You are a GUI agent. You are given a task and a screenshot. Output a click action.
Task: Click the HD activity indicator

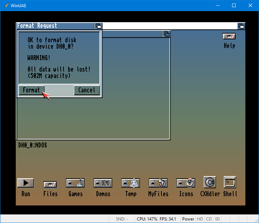(200, 219)
